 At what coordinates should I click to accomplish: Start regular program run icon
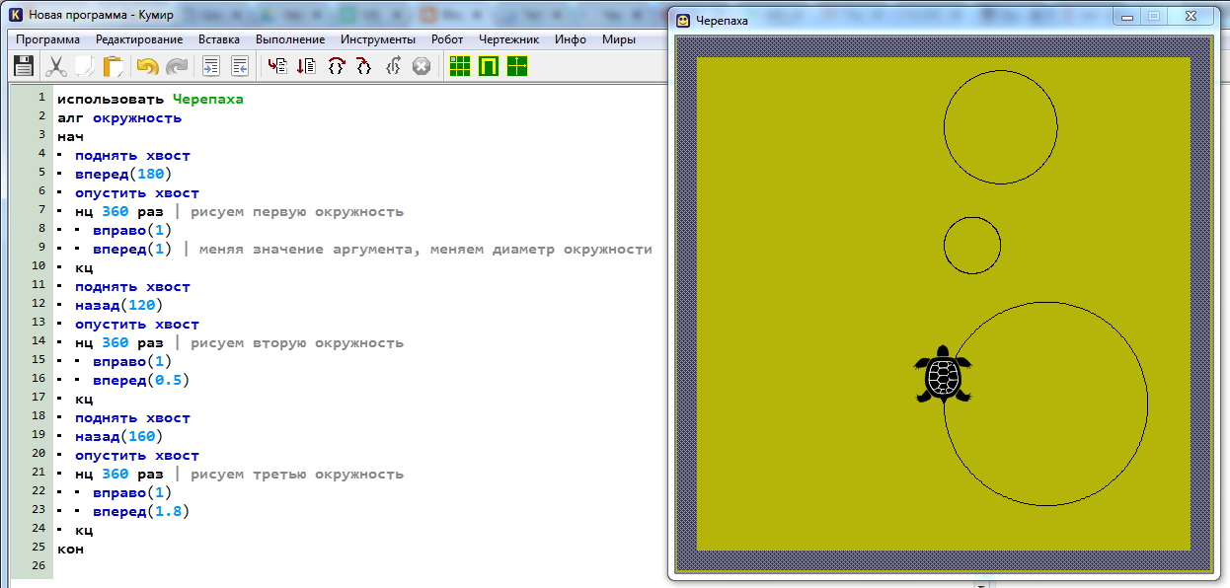(278, 66)
